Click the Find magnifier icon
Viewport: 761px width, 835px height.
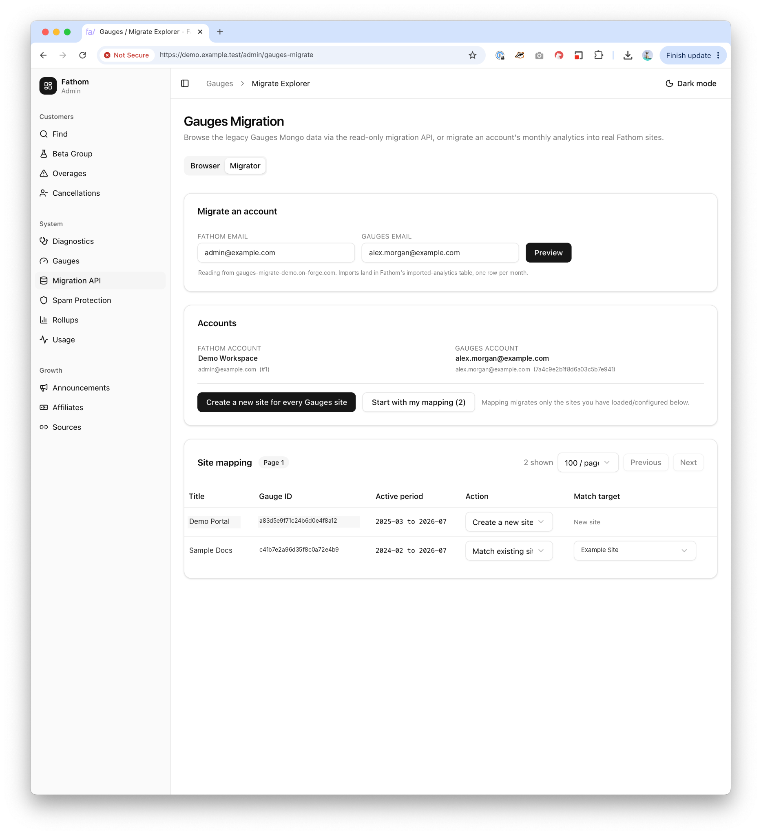click(44, 134)
